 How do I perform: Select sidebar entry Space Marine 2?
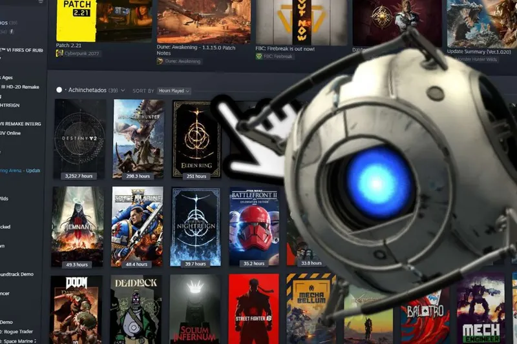18,341
